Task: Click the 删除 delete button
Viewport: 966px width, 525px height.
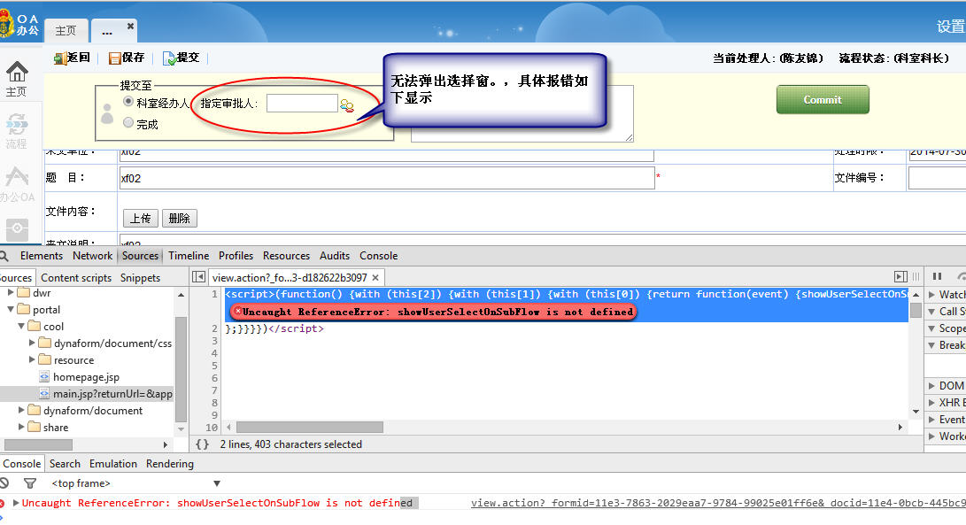Action: [179, 218]
